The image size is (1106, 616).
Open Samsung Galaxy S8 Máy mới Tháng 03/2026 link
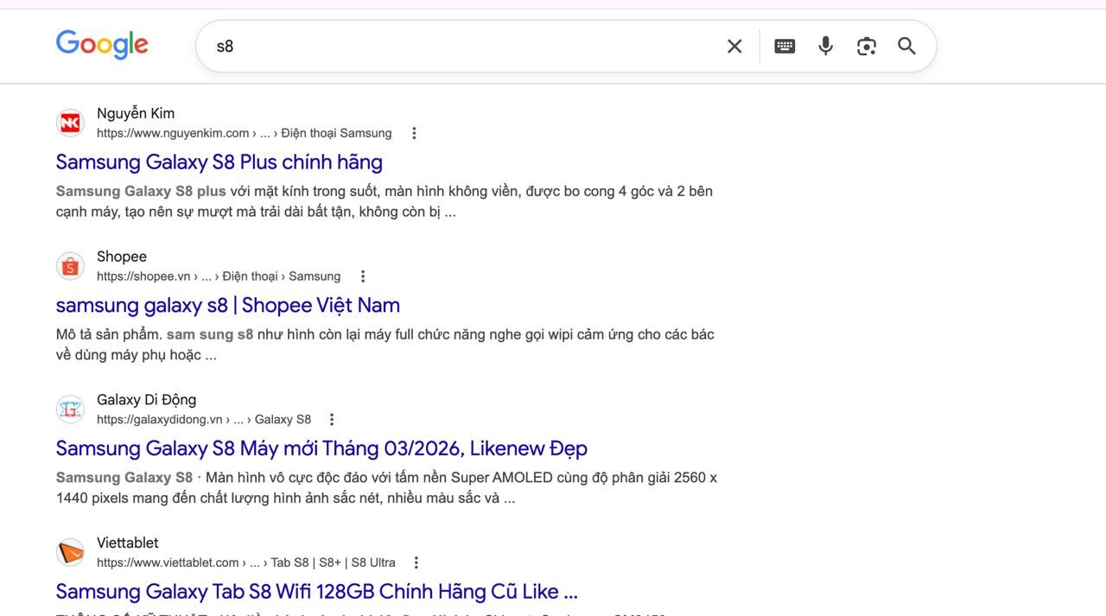click(x=321, y=449)
